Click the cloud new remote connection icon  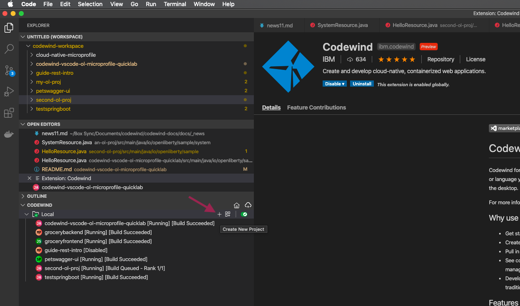[248, 205]
